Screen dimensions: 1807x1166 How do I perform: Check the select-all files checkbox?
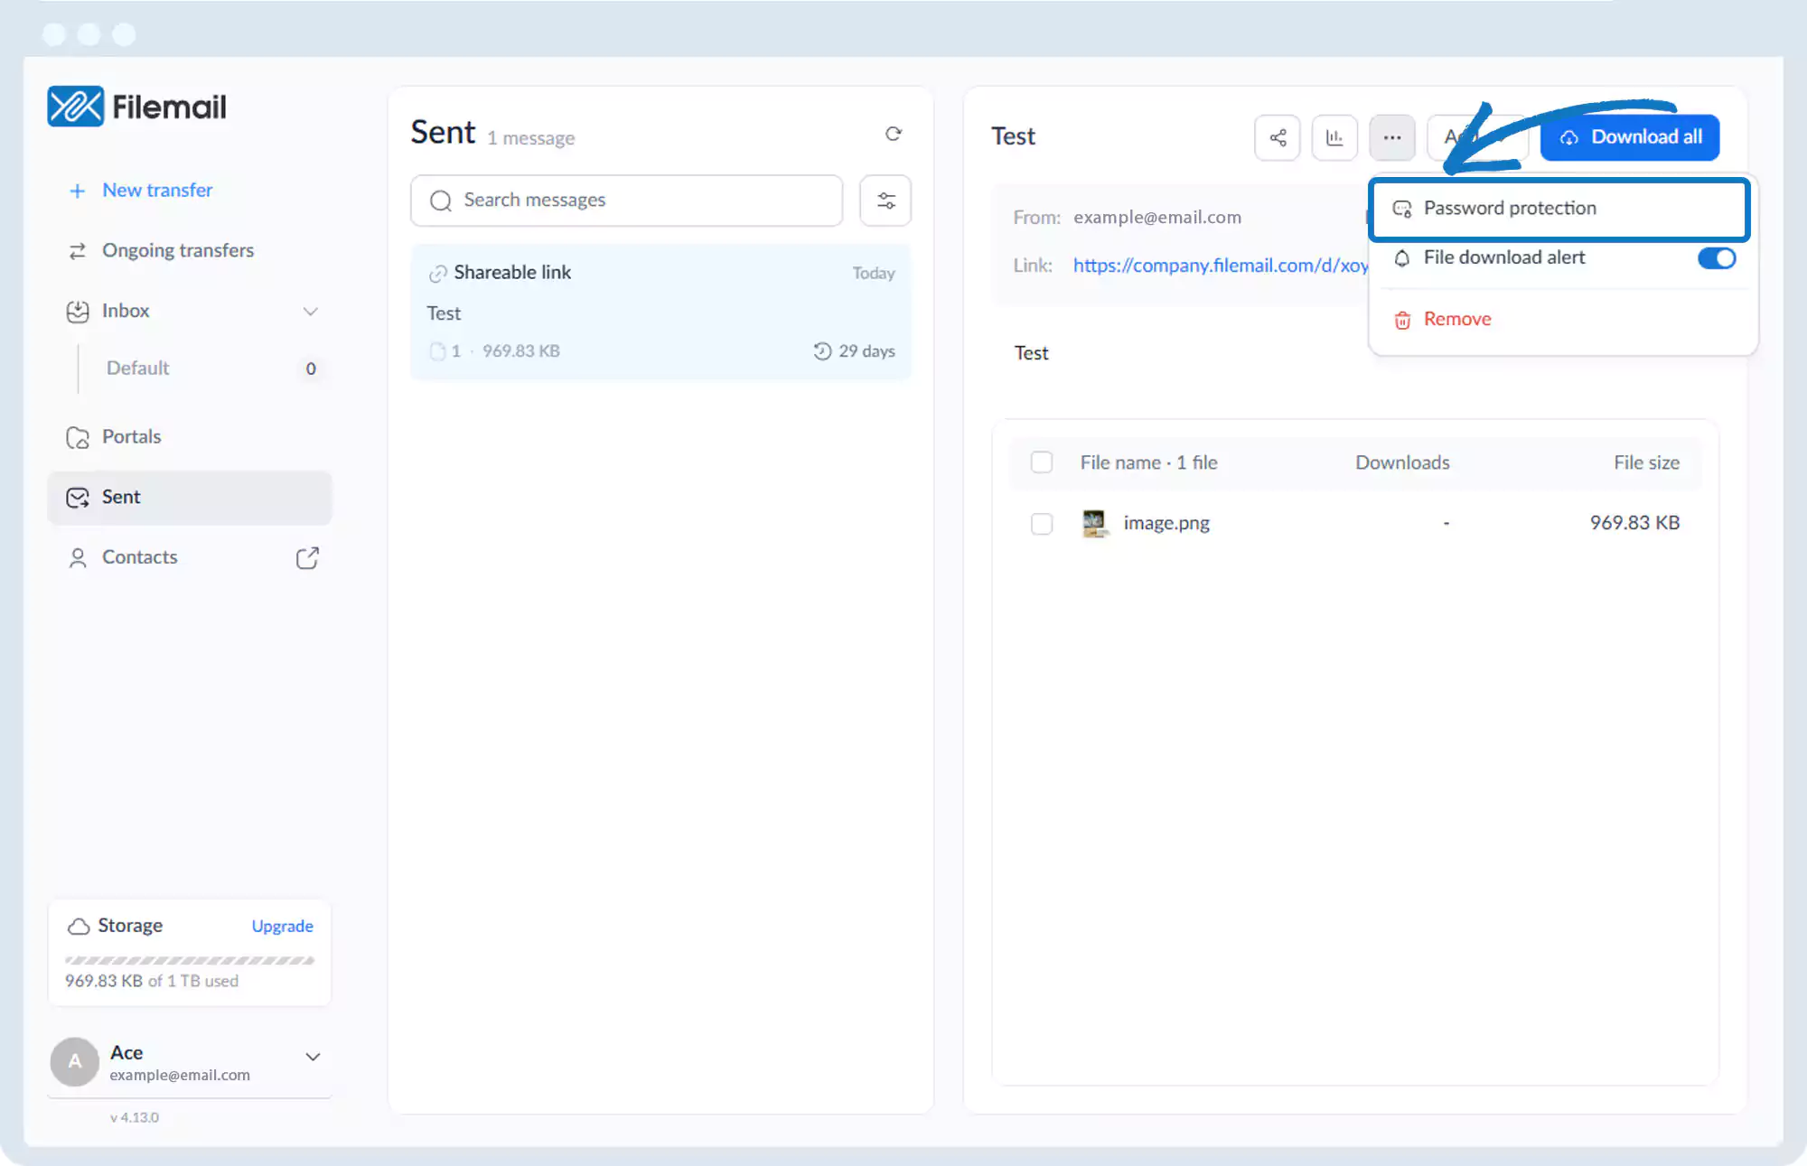pos(1042,462)
